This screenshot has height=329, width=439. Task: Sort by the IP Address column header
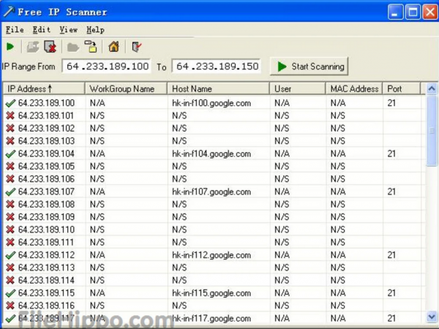[43, 88]
